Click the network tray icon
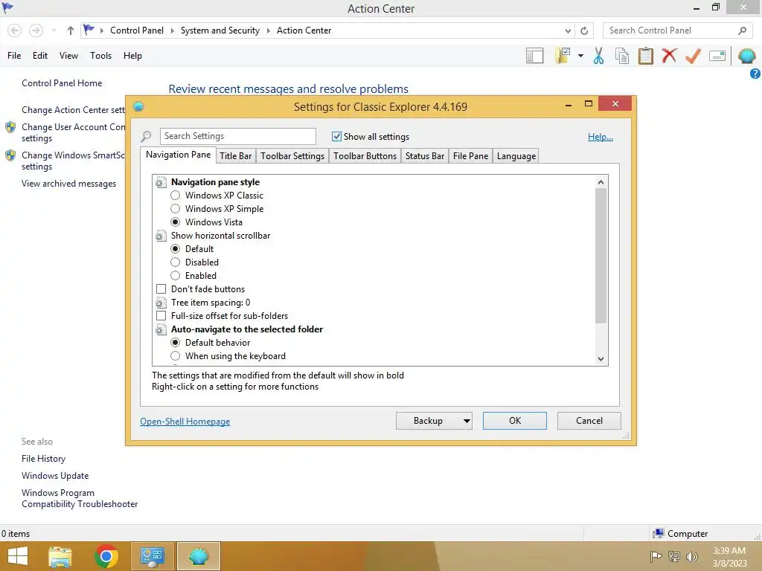The height and width of the screenshot is (571, 762). [x=673, y=556]
